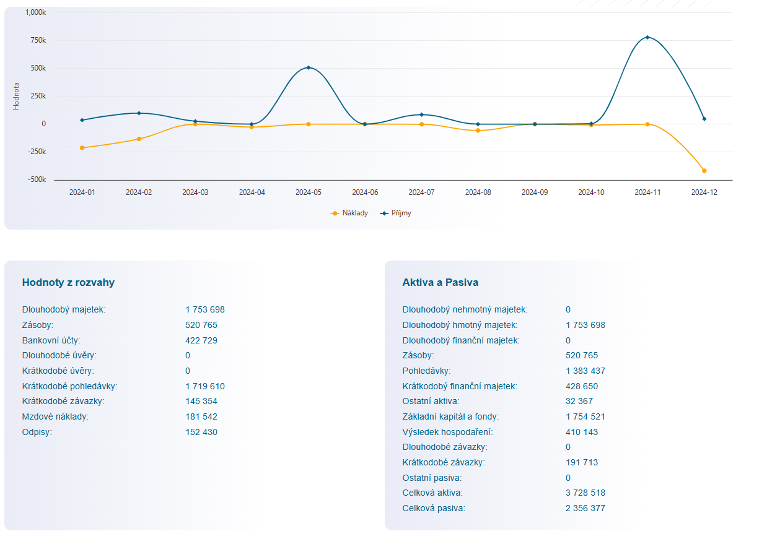Select the Příjmy peak point at 2024-11
Screen dimensions: 767x539
pos(647,37)
